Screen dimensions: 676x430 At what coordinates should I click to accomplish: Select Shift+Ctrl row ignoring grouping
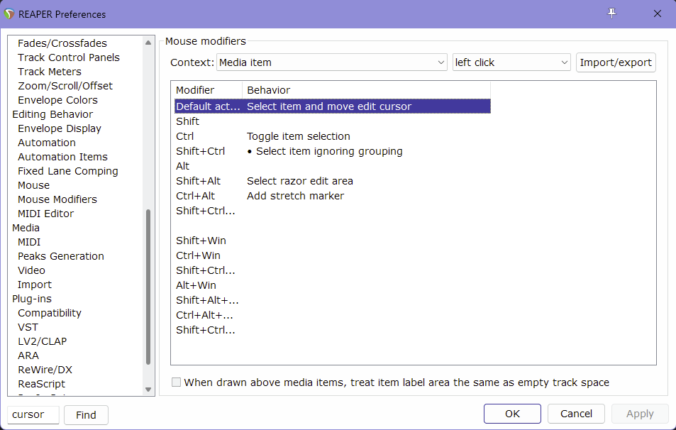333,151
